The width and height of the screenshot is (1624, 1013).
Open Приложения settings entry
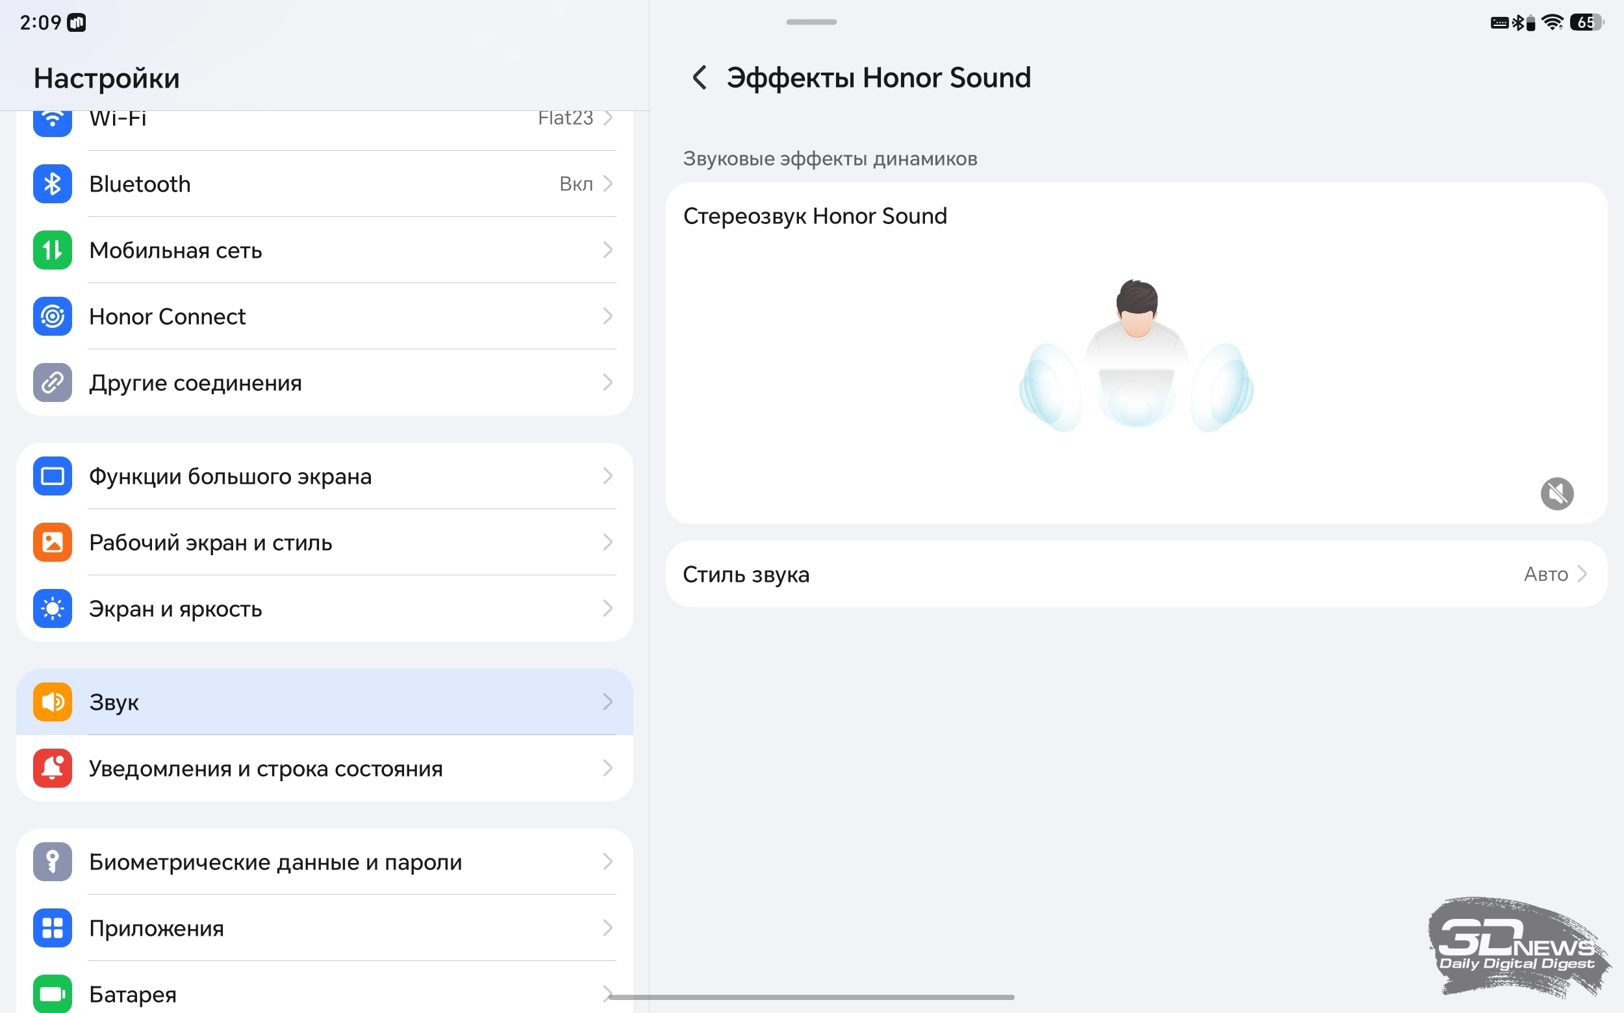coord(324,928)
